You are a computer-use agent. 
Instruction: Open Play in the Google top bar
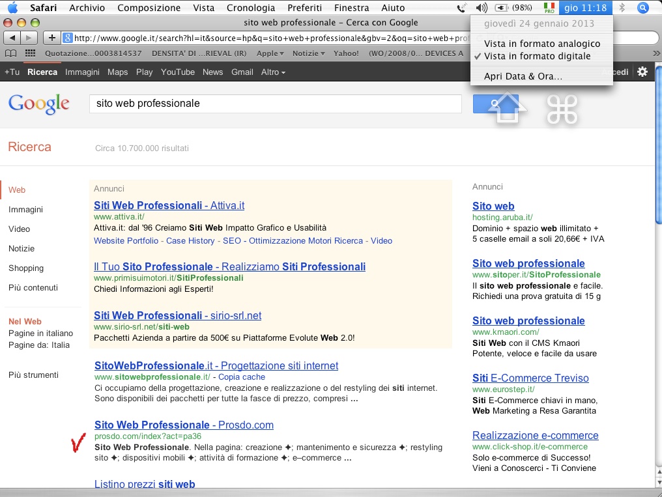[x=145, y=72]
